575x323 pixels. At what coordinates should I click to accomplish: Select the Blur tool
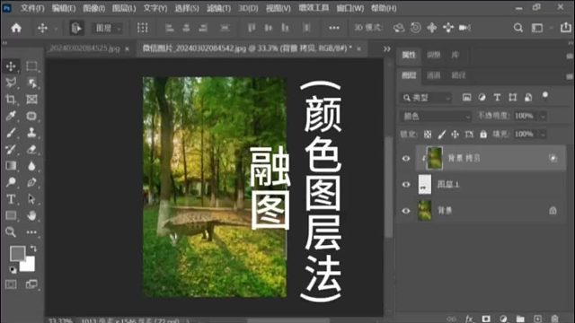point(31,166)
